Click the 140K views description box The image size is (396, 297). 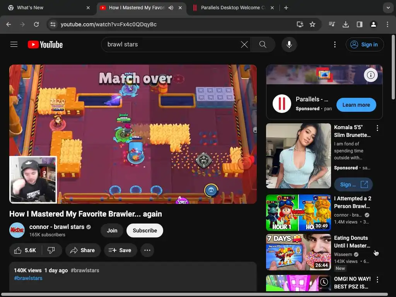coord(133,277)
